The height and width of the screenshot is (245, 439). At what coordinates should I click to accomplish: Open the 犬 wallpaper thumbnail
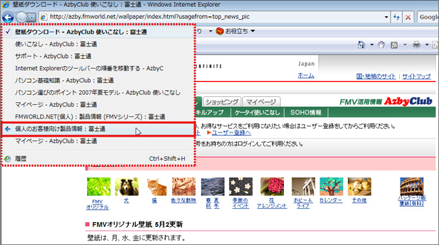[x=127, y=186]
